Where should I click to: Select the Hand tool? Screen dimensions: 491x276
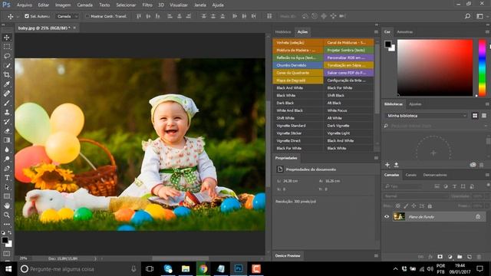pyautogui.click(x=7, y=205)
